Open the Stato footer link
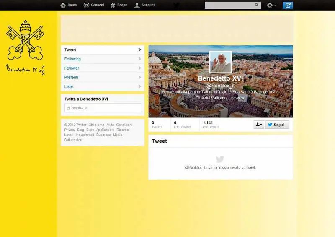Viewport: 335px width, 237px height. (x=90, y=130)
